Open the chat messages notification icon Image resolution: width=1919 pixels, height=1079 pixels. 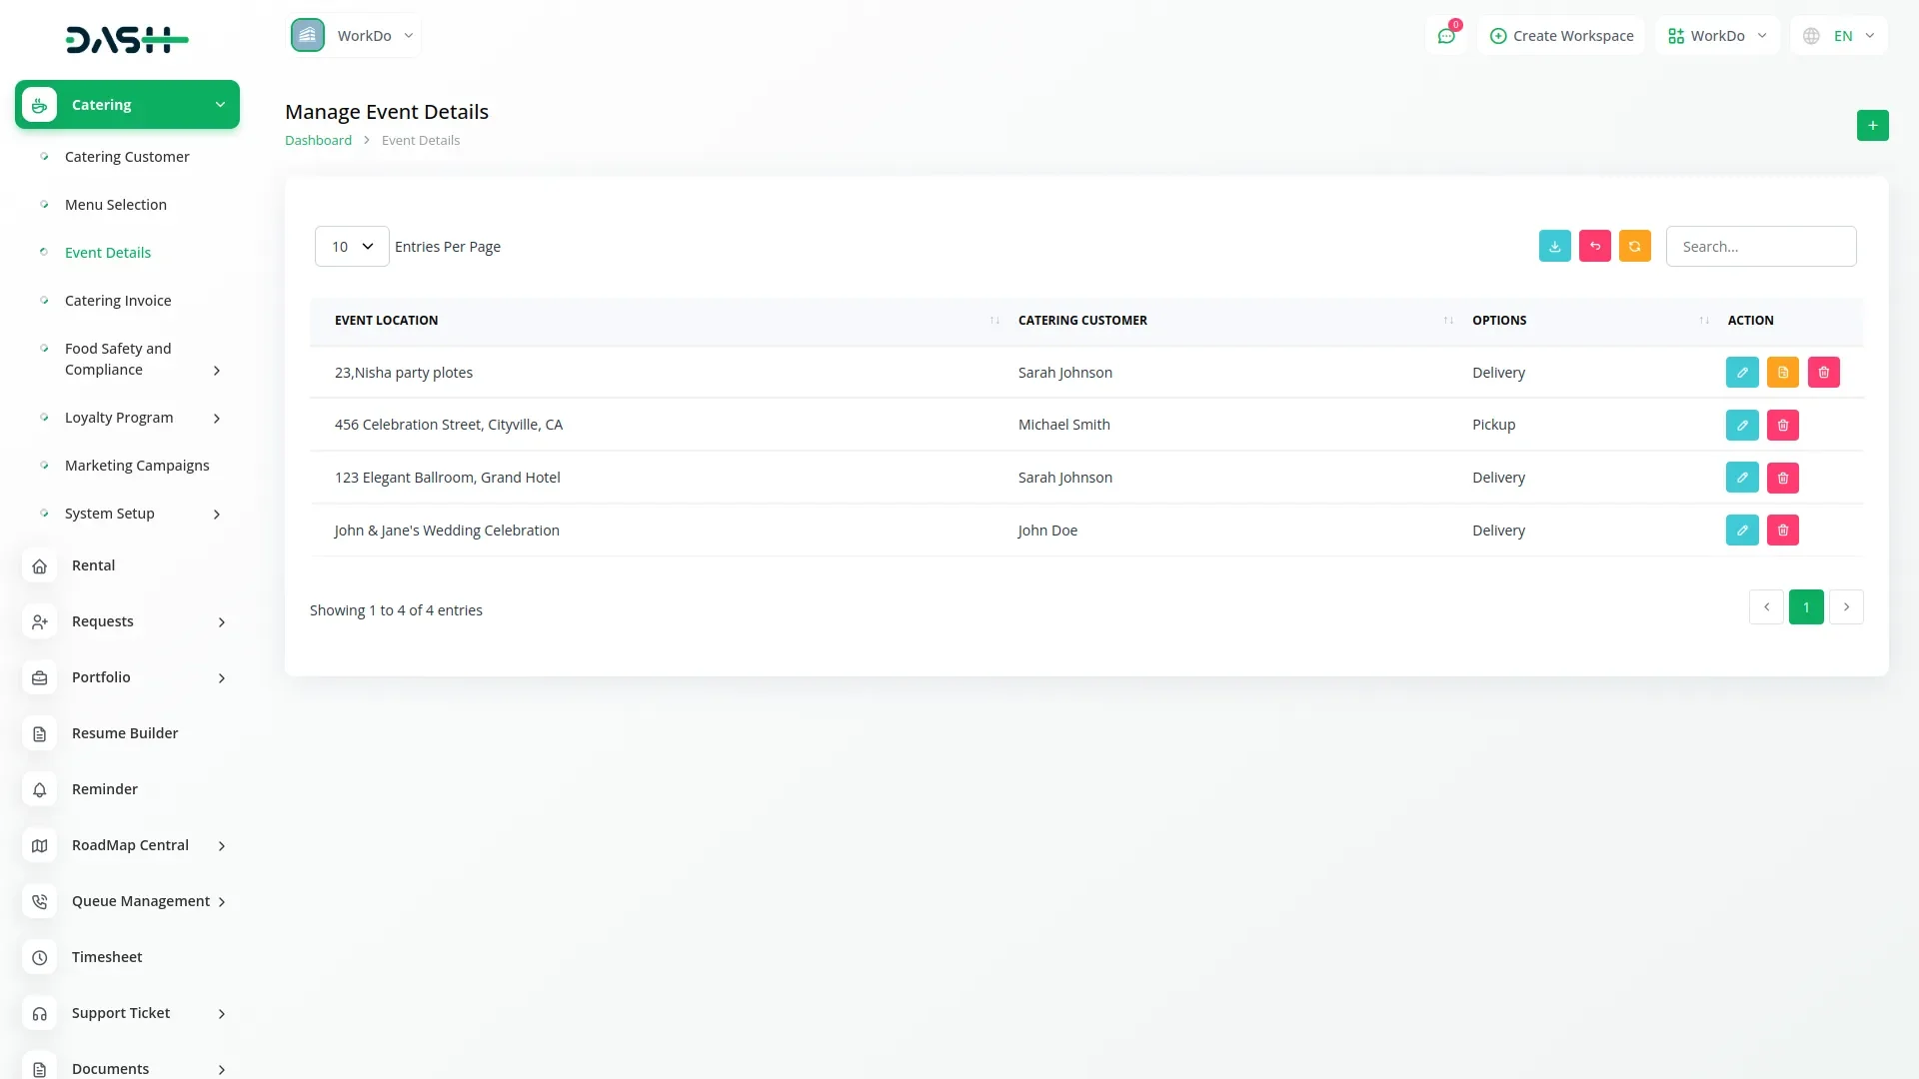click(x=1446, y=36)
